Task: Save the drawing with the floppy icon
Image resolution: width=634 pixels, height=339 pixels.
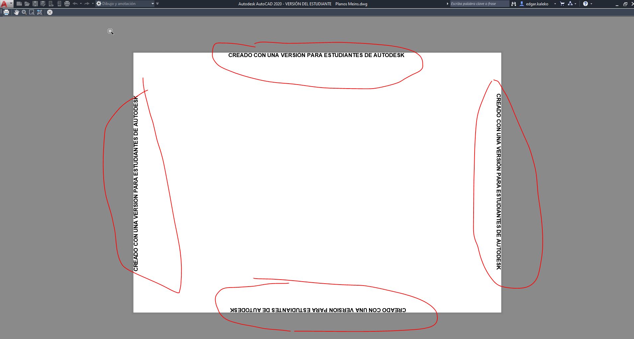Action: point(35,4)
